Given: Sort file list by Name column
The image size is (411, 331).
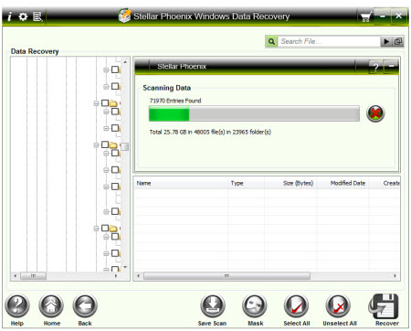Looking at the screenshot, I should pos(143,183).
